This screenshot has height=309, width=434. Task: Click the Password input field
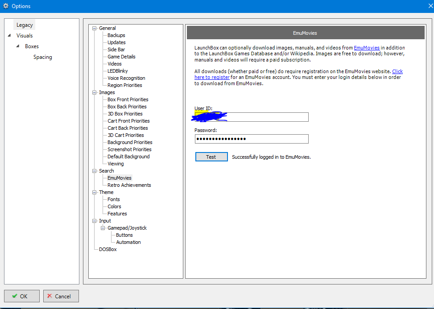tap(252, 139)
